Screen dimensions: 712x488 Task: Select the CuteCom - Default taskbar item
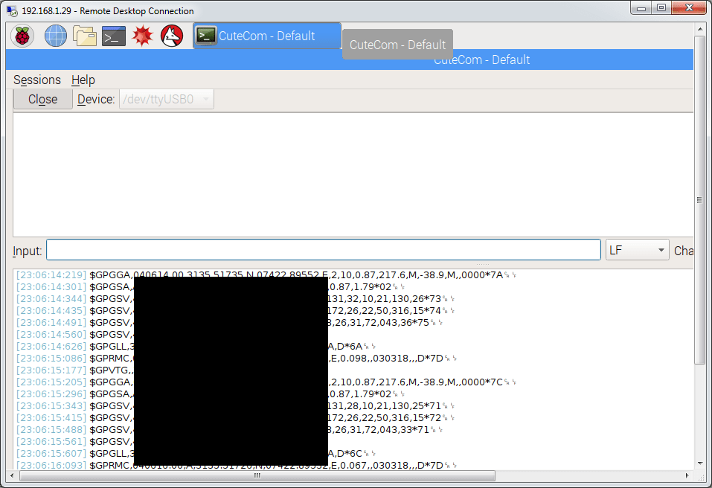267,36
